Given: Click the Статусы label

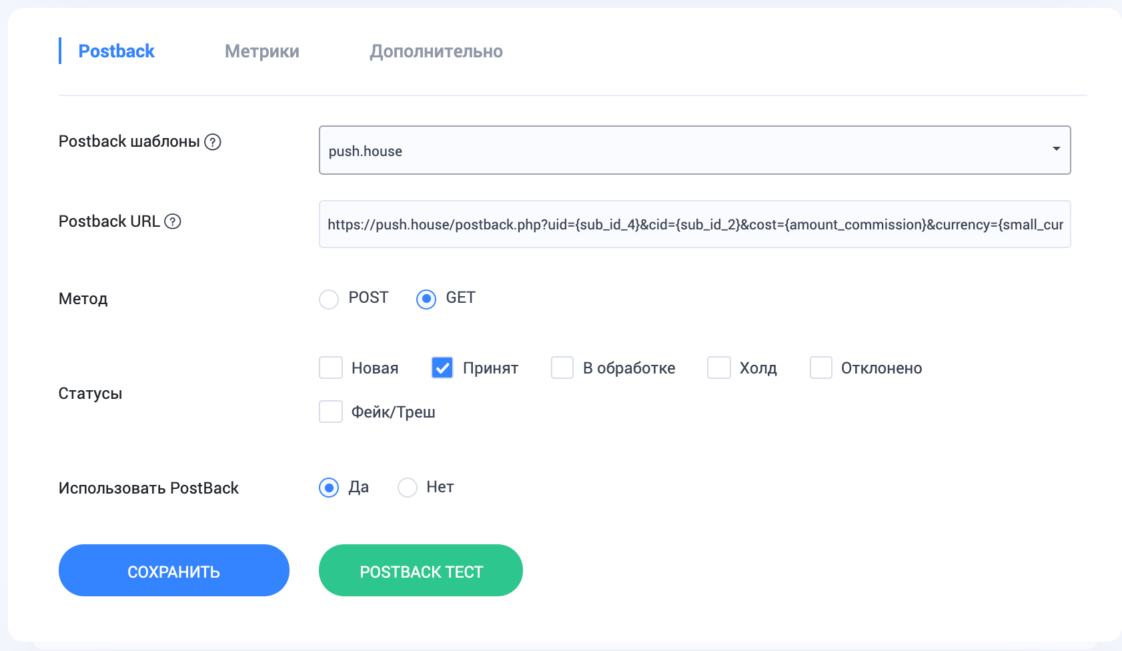Looking at the screenshot, I should click(x=91, y=394).
